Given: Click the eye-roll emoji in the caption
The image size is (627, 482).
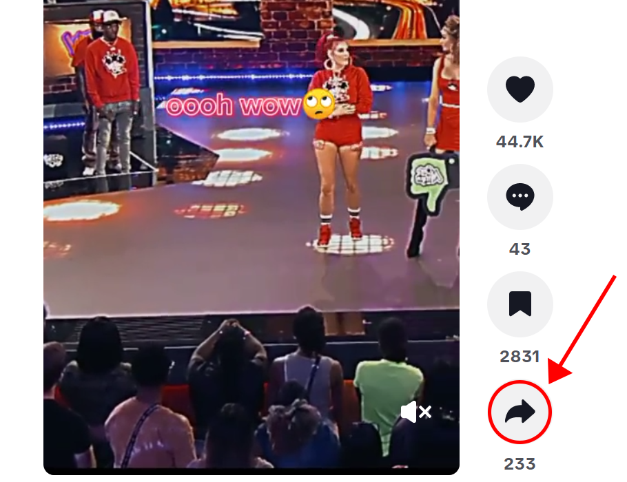Looking at the screenshot, I should 319,104.
